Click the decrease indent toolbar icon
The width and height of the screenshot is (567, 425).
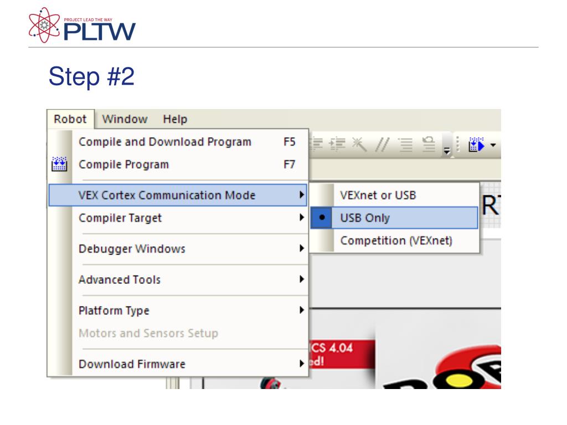[x=317, y=144]
